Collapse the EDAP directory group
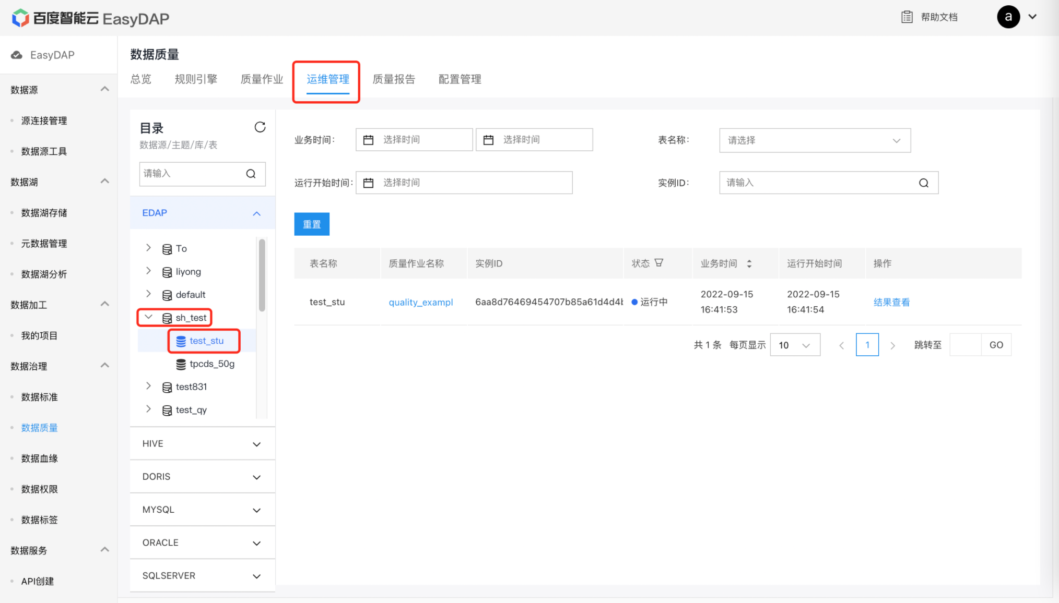The width and height of the screenshot is (1059, 603). pyautogui.click(x=256, y=213)
